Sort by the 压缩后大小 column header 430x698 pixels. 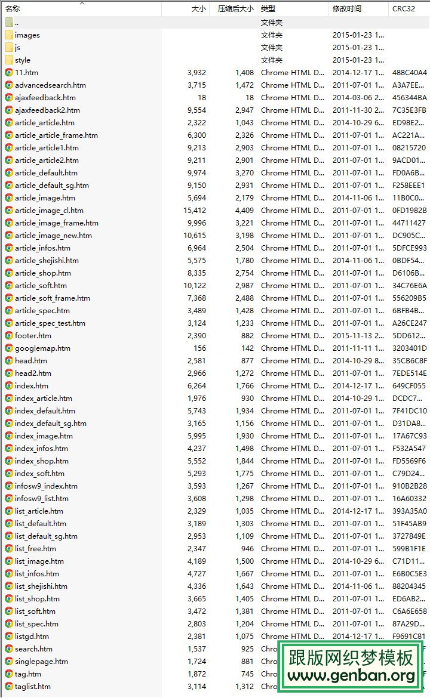[235, 9]
